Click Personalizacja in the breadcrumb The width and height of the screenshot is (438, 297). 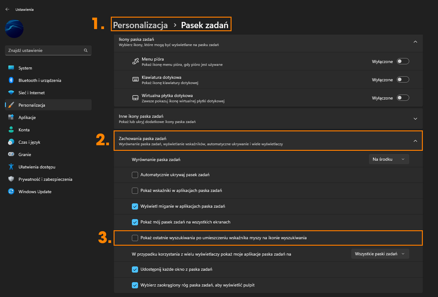[140, 25]
